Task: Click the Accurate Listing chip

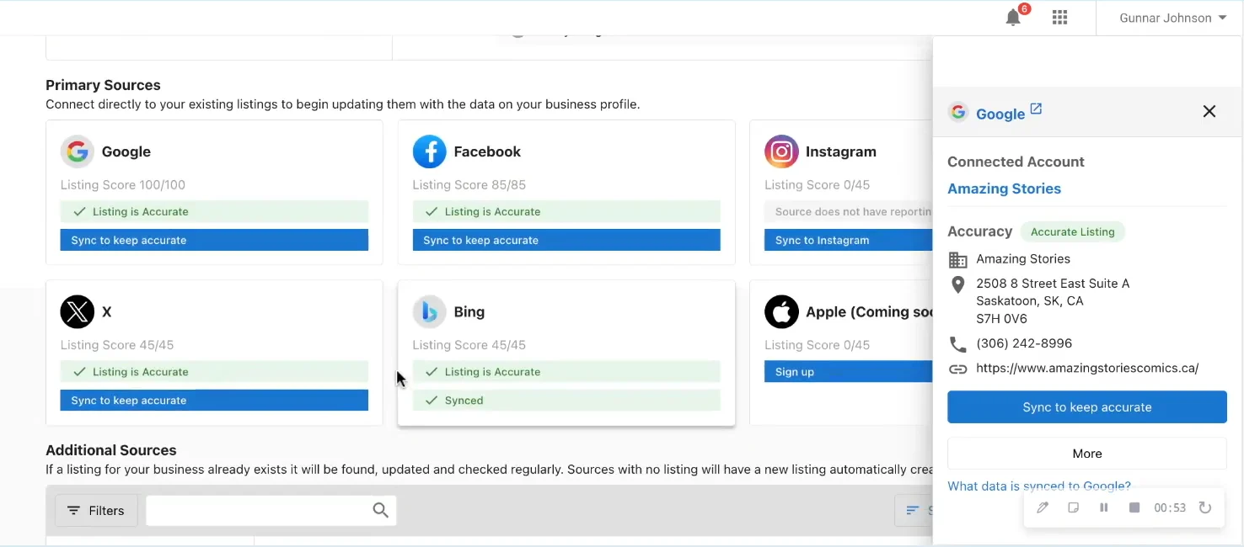Action: click(1073, 231)
